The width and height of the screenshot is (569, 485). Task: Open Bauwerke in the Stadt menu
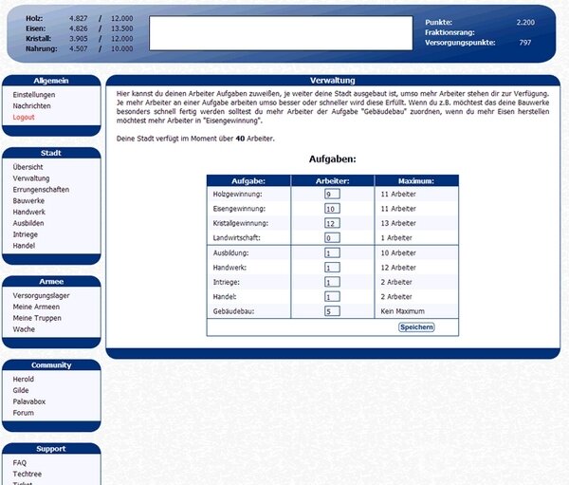coord(29,200)
